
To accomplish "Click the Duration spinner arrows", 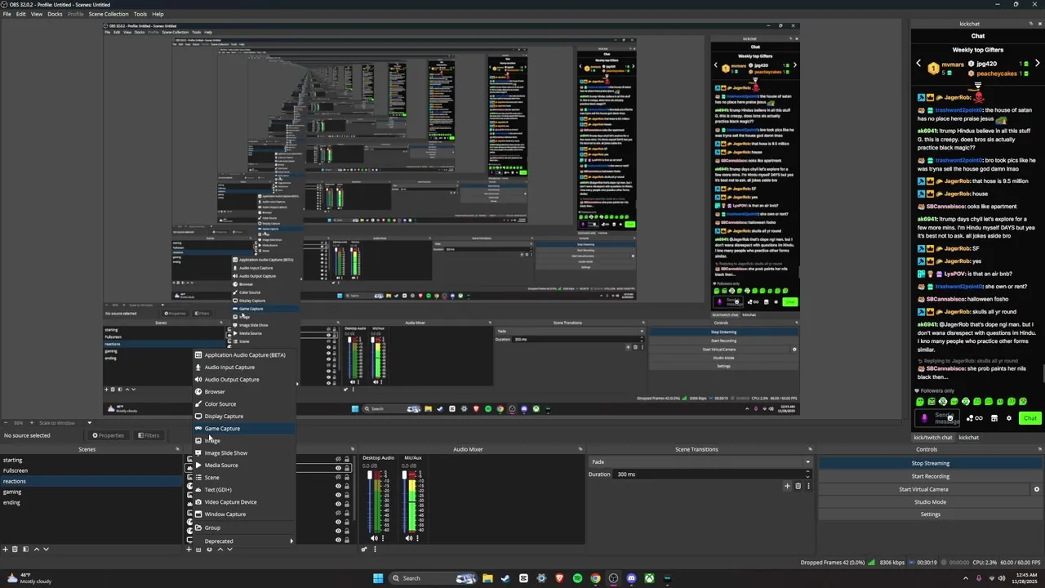I will click(x=808, y=474).
